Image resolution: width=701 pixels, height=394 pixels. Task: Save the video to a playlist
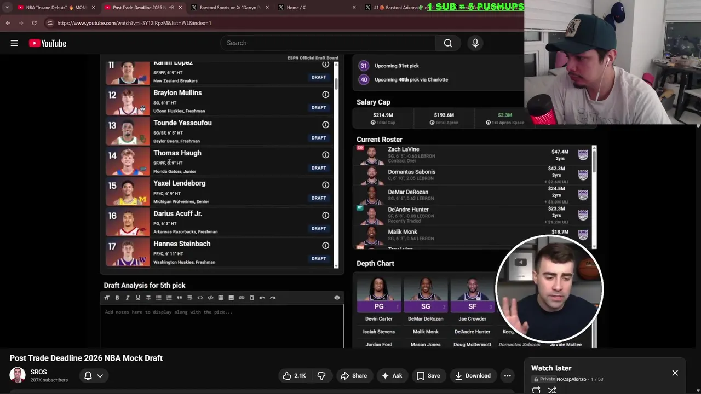point(428,376)
